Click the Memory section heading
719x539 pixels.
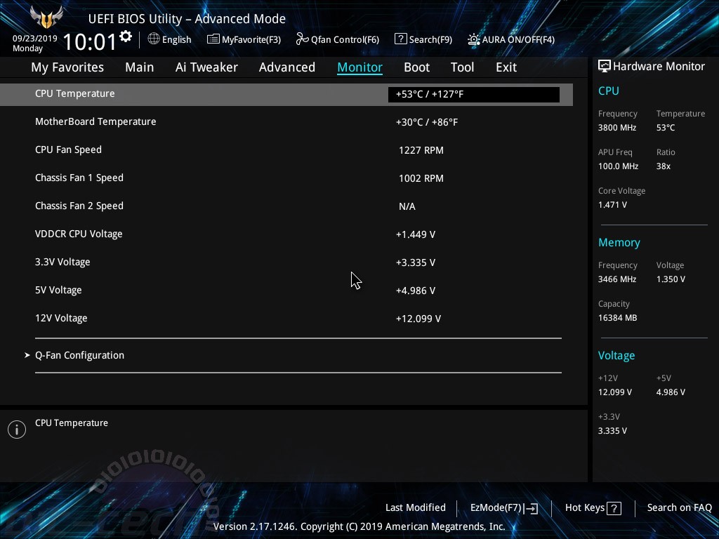619,242
